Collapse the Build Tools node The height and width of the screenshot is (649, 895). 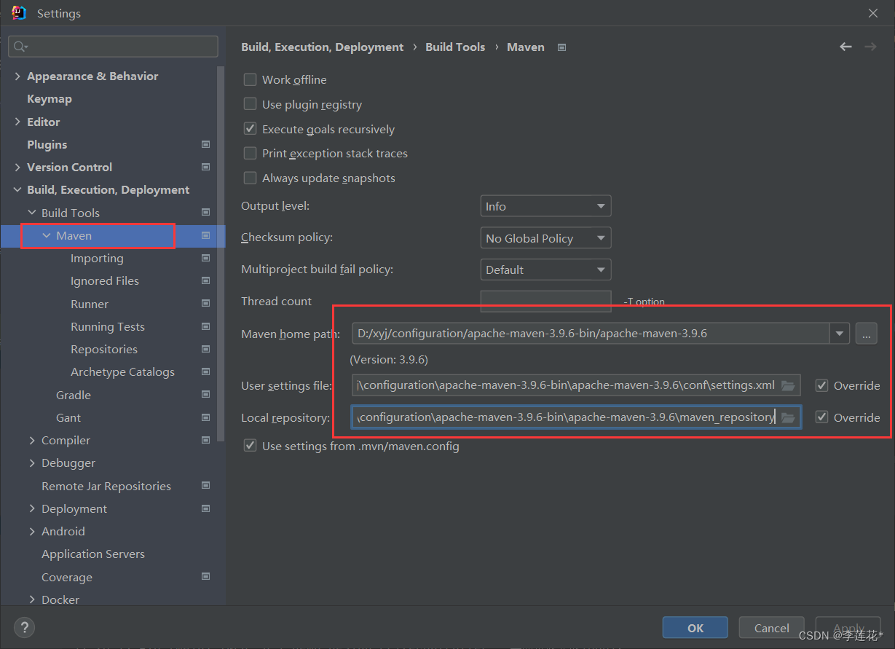(32, 213)
